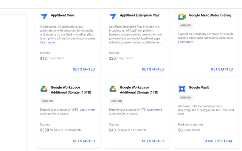Screen dimensions: 242x151
Task: Click the Google Meet Global Dialing title
Action: click(210, 15)
